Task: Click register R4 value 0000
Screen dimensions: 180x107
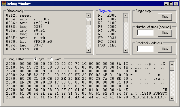Action: tap(112, 30)
